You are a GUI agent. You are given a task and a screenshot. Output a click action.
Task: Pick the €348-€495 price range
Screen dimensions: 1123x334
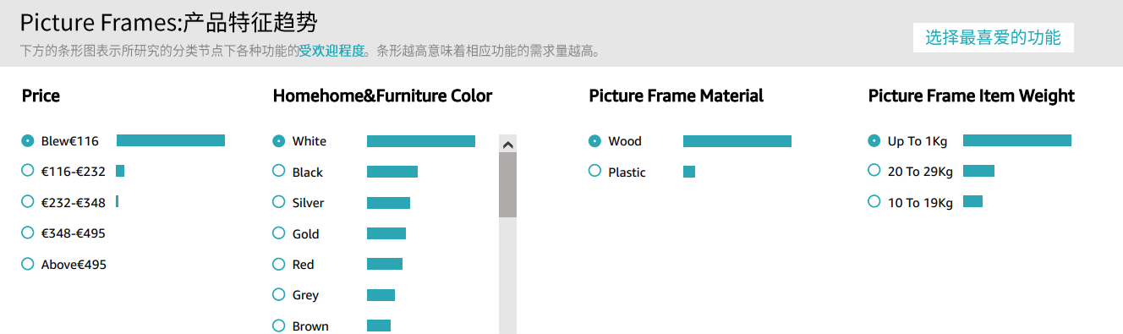(28, 233)
